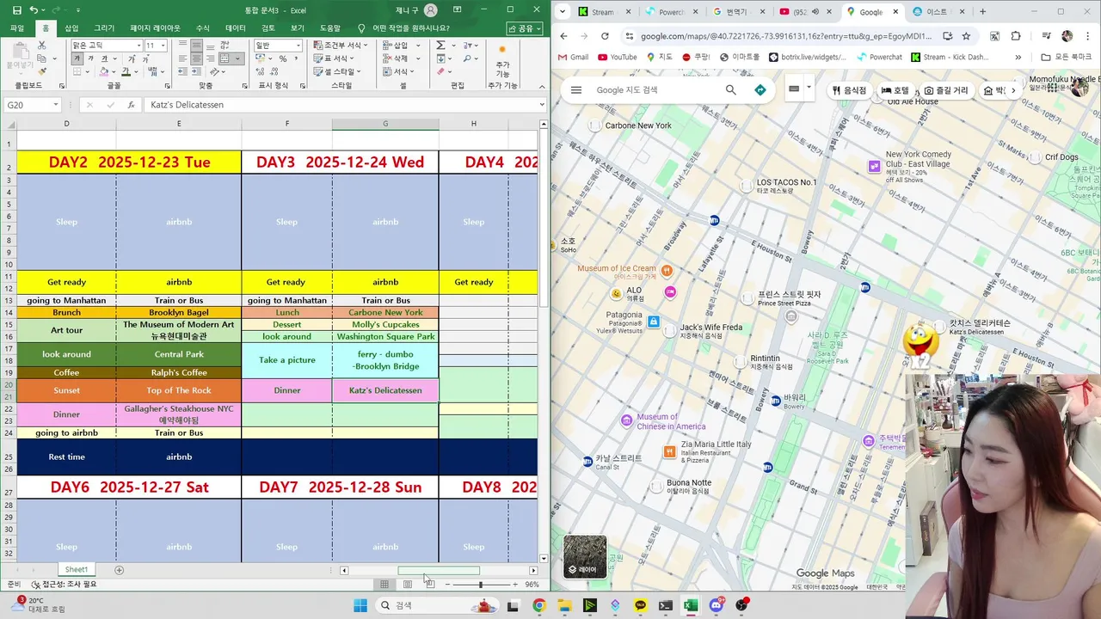
Task: Open the number format dropdown showing 일반
Action: pyautogui.click(x=299, y=46)
